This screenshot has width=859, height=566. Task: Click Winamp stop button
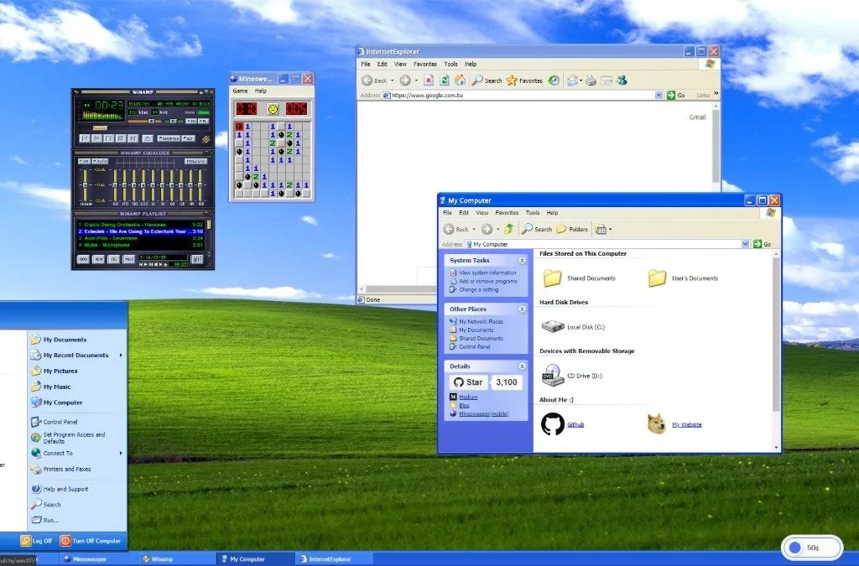(121, 138)
